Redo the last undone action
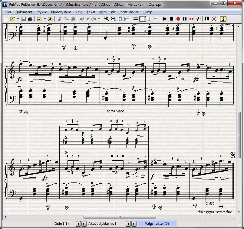 coord(93,19)
